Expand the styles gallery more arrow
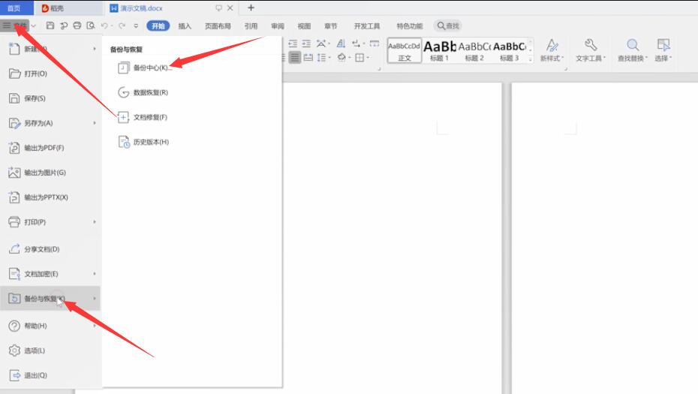 pyautogui.click(x=530, y=59)
